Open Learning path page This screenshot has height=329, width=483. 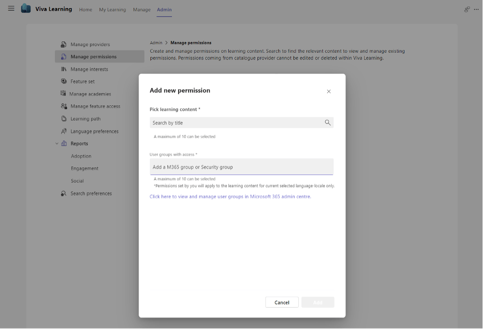[86, 119]
